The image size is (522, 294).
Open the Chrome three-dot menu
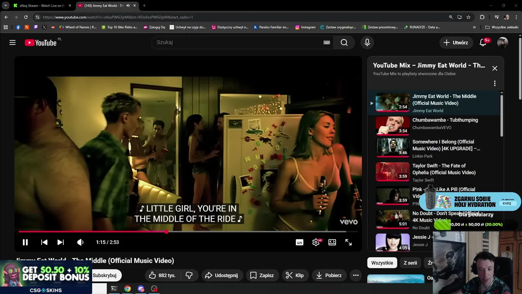516,17
